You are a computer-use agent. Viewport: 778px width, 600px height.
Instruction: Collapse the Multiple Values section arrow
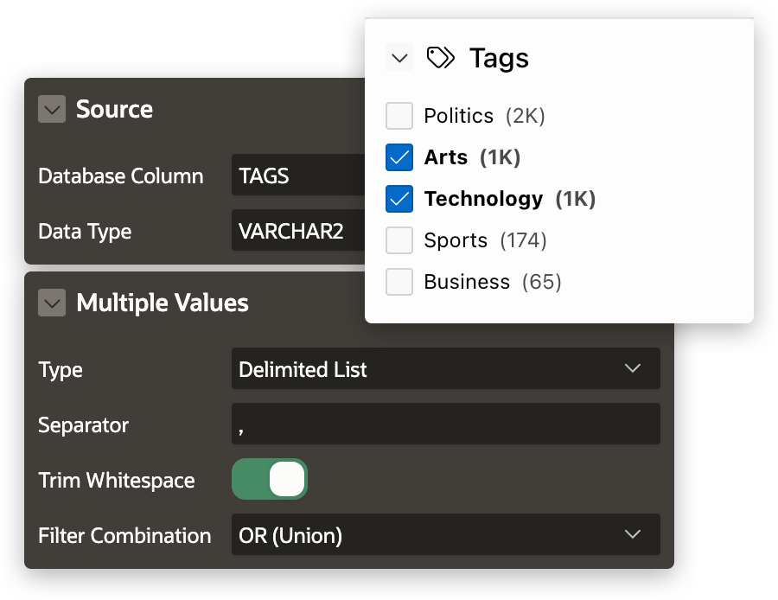[x=52, y=303]
